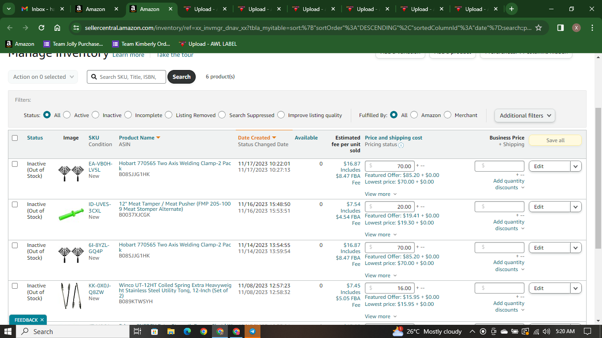Select Active status radio button
The image size is (602, 338).
67,115
